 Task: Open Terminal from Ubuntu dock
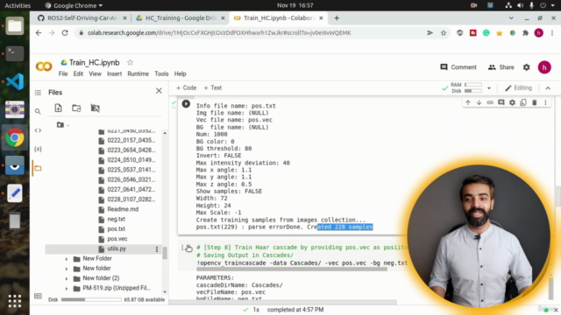click(15, 53)
